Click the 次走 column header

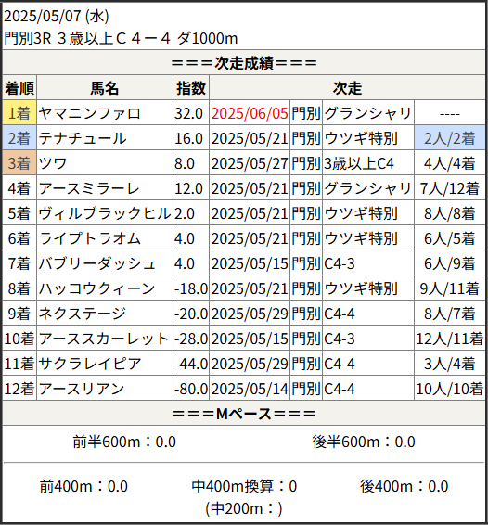coord(347,88)
